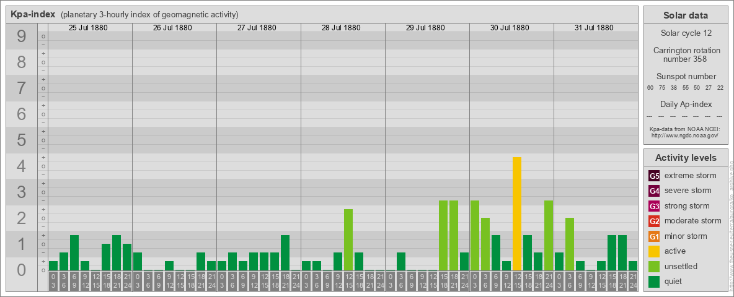The width and height of the screenshot is (734, 297).
Task: Click the Solar cycle 12 text
Action: pyautogui.click(x=685, y=33)
